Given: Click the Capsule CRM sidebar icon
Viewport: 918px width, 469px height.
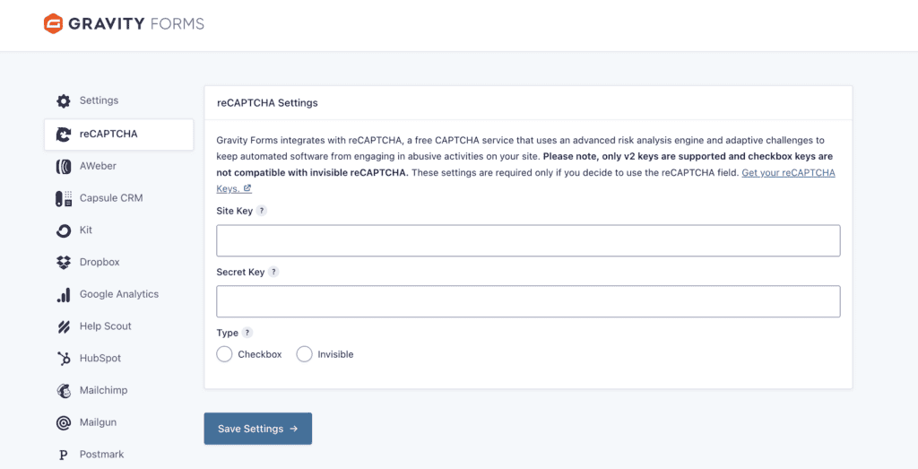Looking at the screenshot, I should click(x=64, y=198).
